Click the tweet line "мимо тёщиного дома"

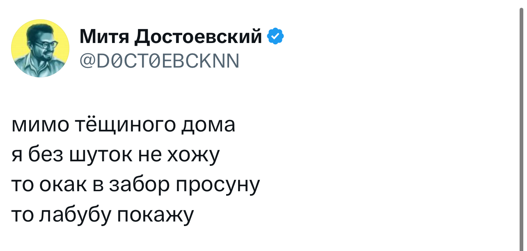(x=124, y=125)
